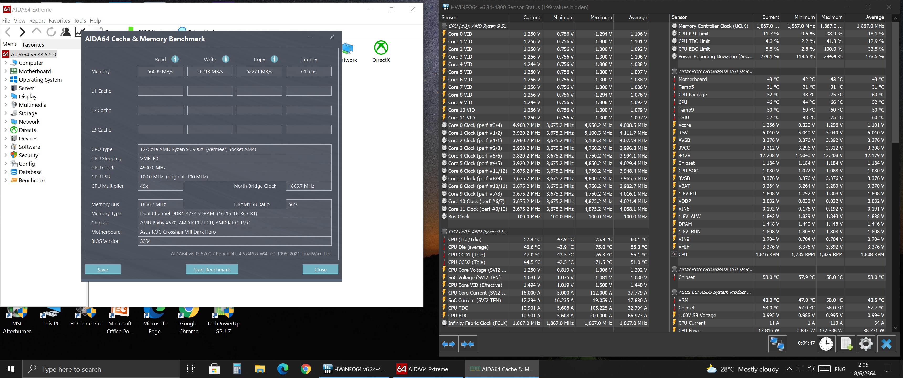The height and width of the screenshot is (378, 903).
Task: Expand the Storage tree node
Action: click(x=6, y=113)
